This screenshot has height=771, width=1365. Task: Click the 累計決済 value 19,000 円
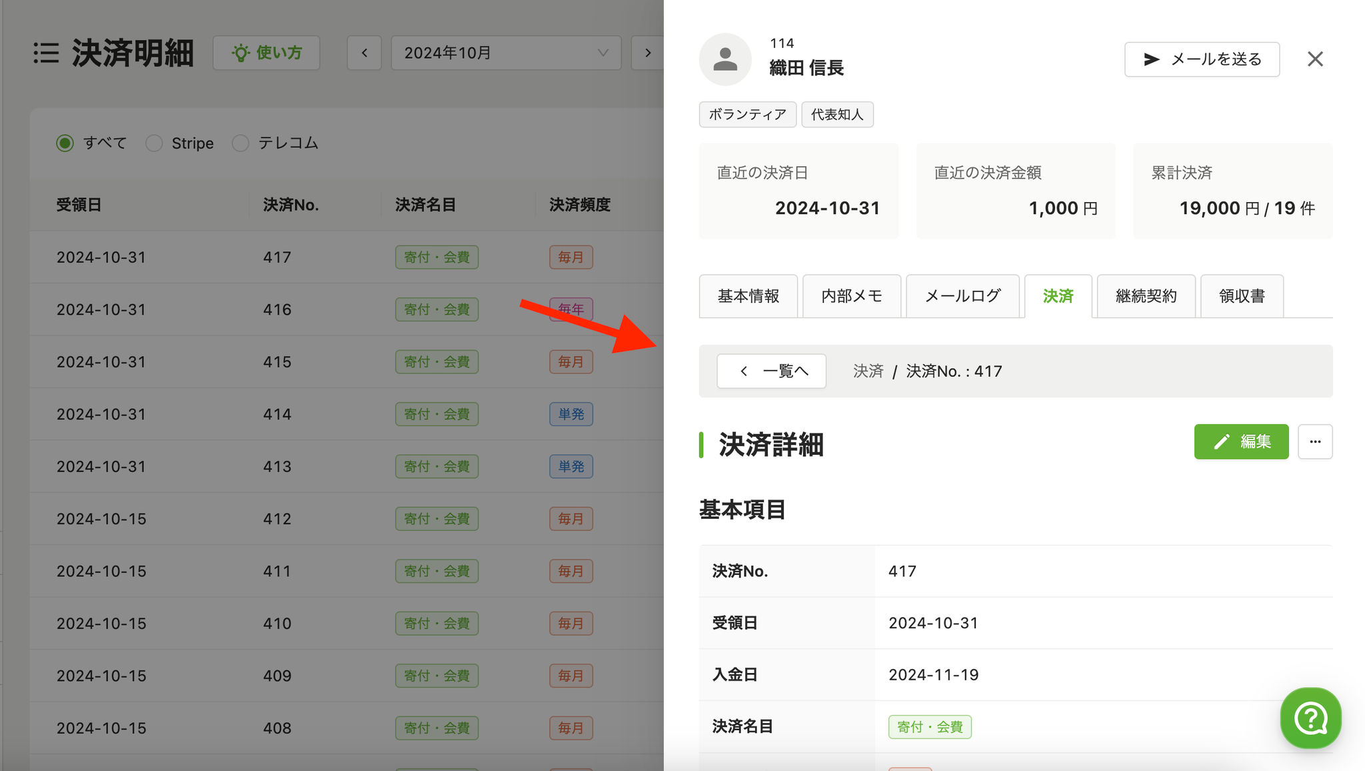point(1219,208)
